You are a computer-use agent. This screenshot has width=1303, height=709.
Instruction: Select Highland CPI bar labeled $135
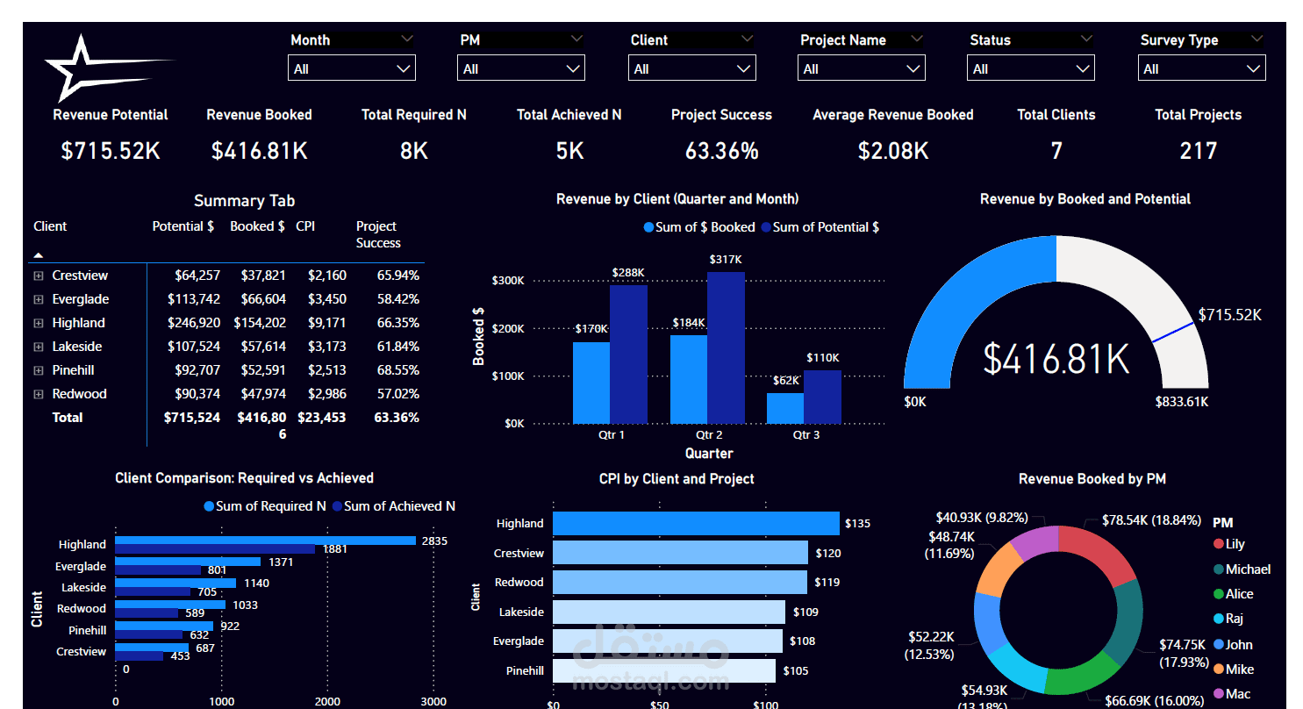tap(697, 524)
